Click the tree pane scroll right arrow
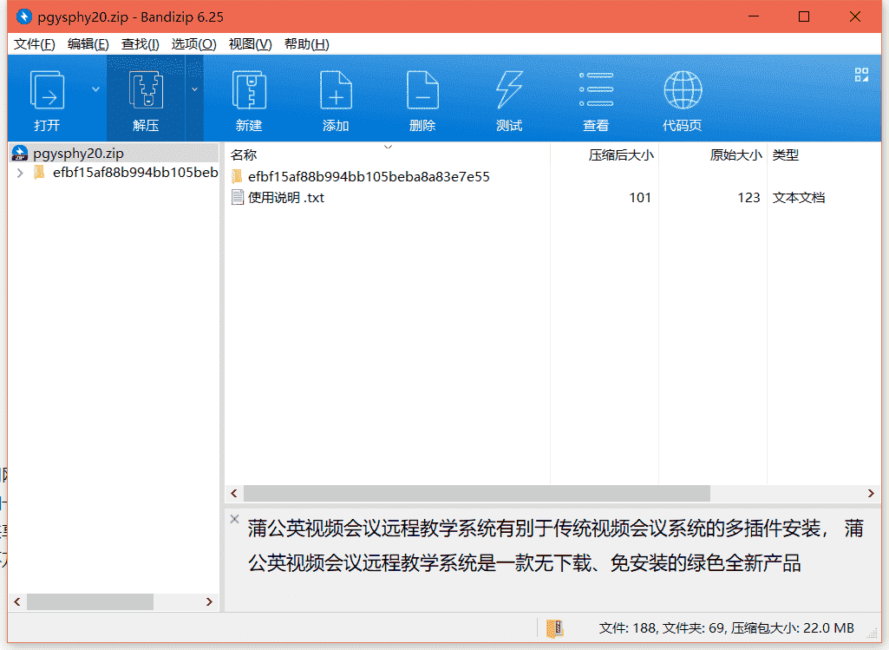 pos(209,601)
